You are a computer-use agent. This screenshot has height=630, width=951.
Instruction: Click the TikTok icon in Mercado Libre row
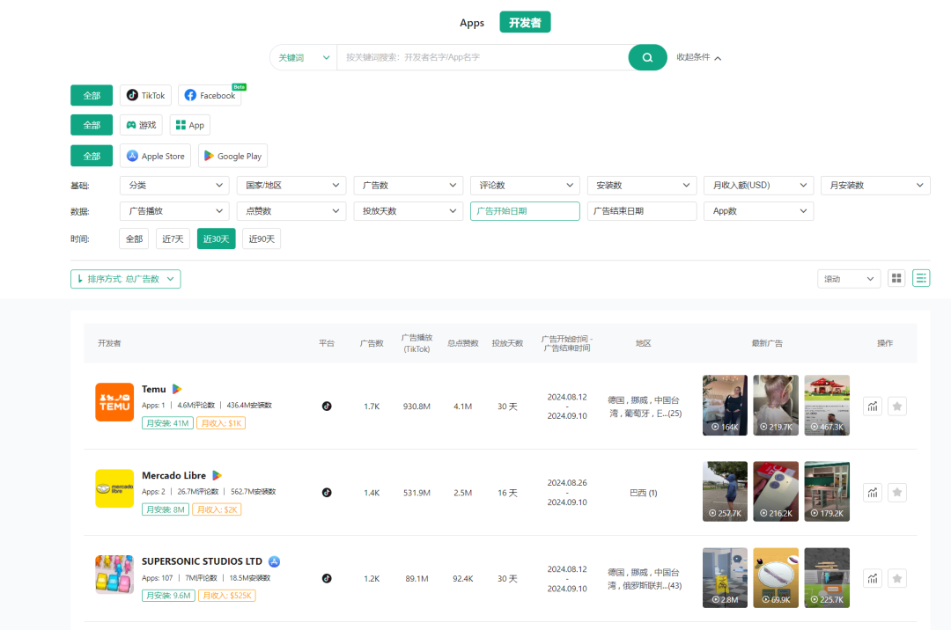(x=327, y=493)
